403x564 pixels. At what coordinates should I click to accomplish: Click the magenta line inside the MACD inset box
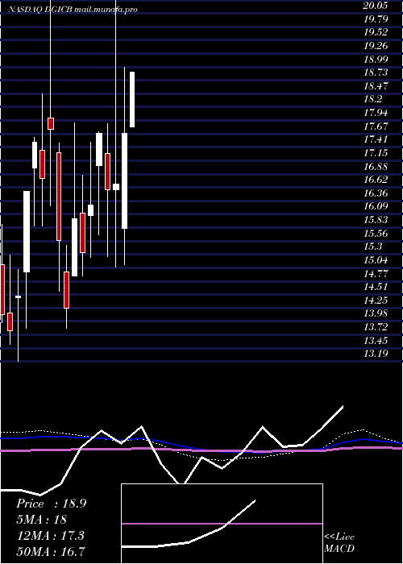tap(222, 524)
